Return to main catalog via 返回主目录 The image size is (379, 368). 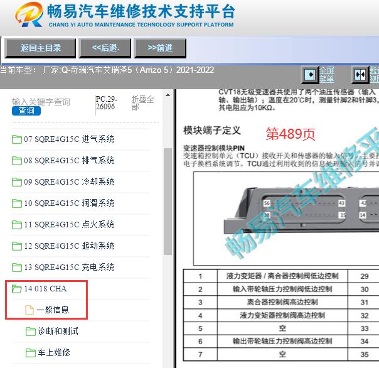[x=40, y=48]
